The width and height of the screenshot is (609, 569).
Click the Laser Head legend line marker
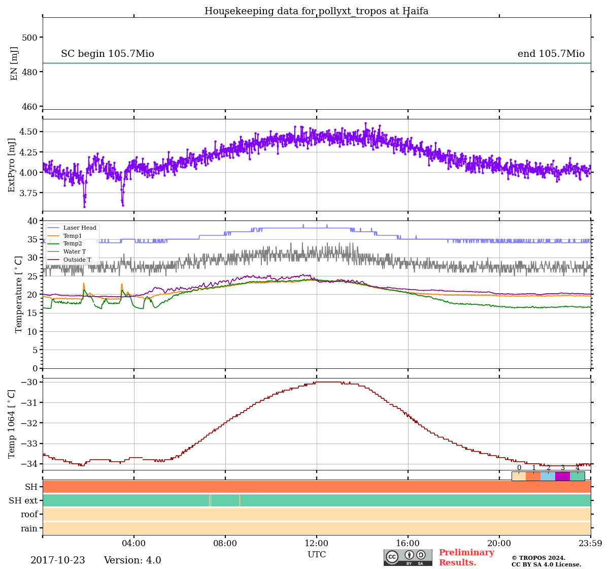[53, 228]
